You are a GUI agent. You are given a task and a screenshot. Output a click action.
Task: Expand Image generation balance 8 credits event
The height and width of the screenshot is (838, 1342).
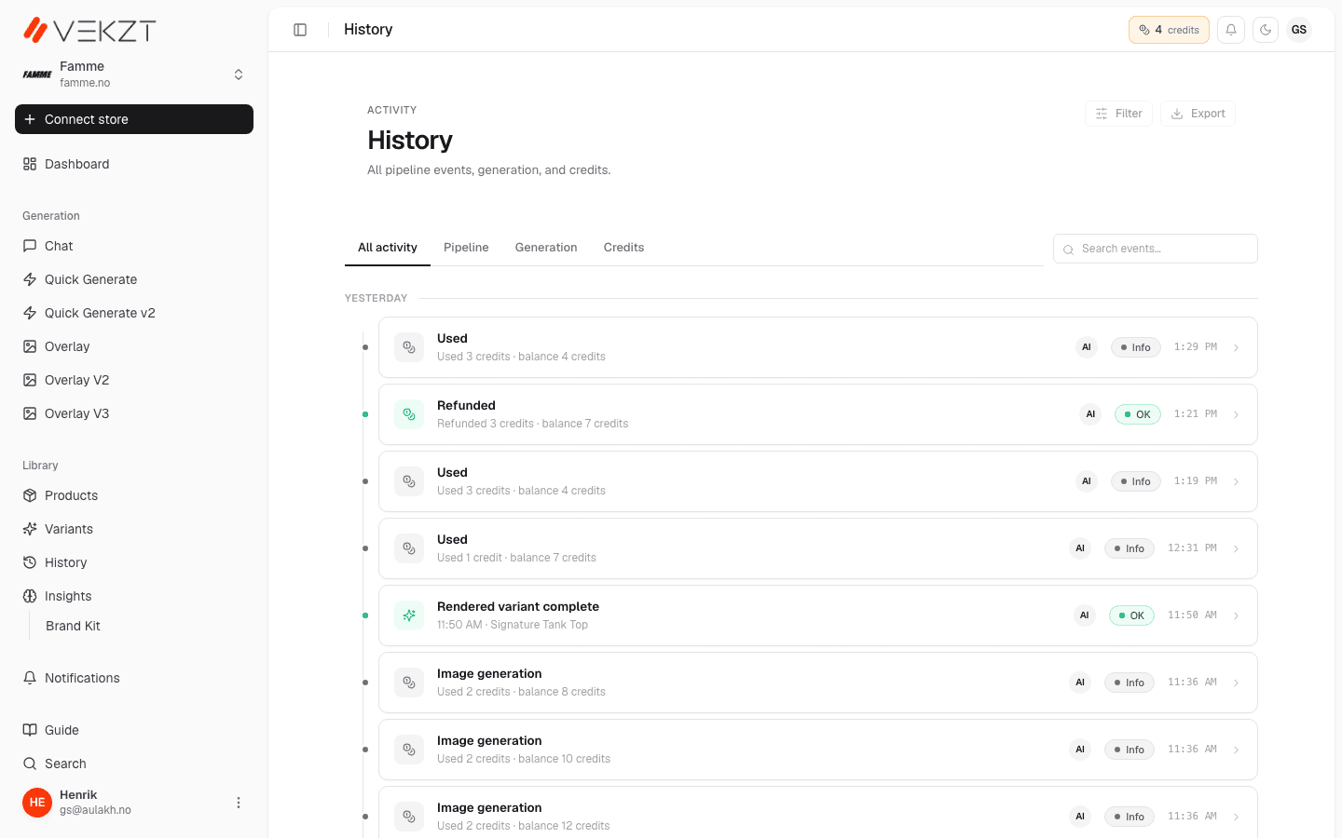pos(1237,683)
